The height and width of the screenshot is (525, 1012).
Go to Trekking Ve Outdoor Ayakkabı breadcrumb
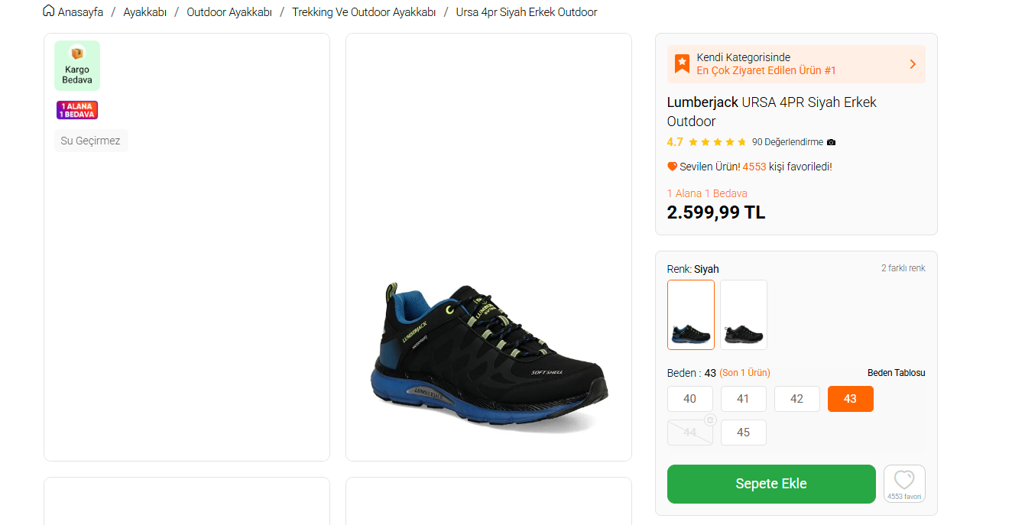coord(364,12)
